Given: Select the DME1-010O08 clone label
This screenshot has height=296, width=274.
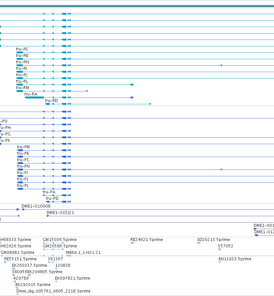Looking at the screenshot, I should click(x=36, y=206).
